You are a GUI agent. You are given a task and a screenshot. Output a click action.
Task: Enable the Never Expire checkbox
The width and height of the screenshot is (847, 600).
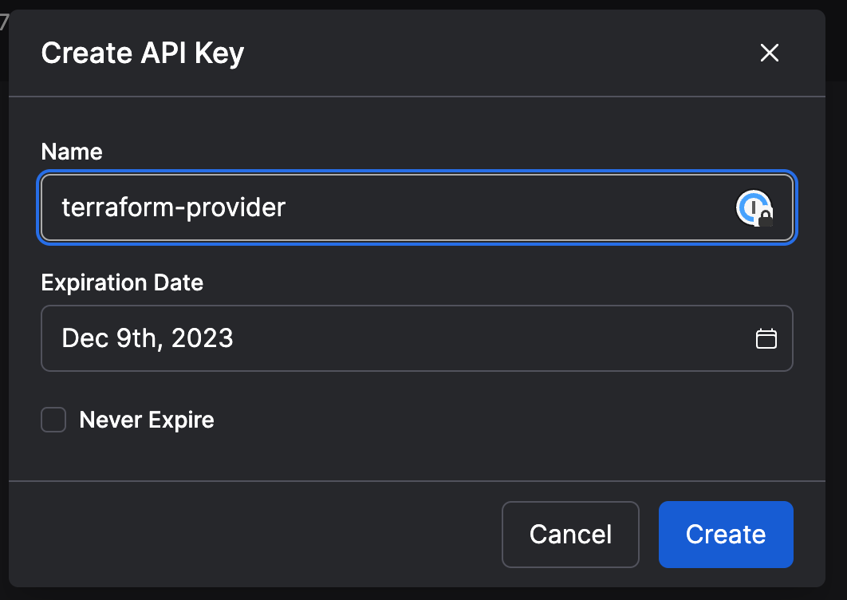pos(53,420)
